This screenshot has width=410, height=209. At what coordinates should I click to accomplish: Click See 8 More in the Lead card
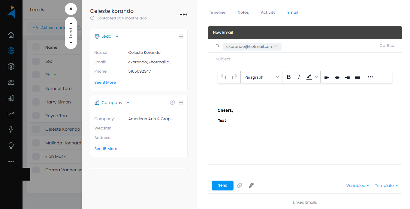point(105,82)
